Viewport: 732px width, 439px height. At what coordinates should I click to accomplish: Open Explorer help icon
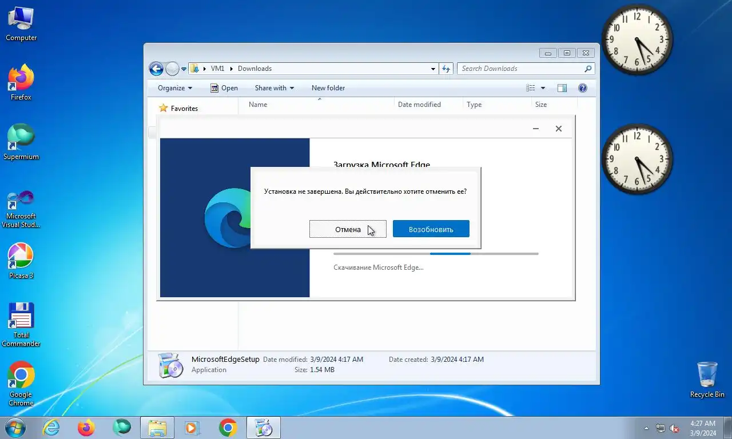click(583, 88)
